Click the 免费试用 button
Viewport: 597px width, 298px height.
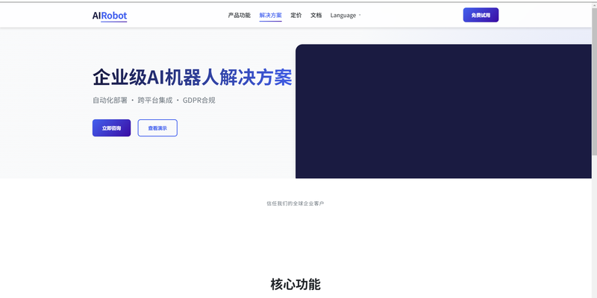481,15
